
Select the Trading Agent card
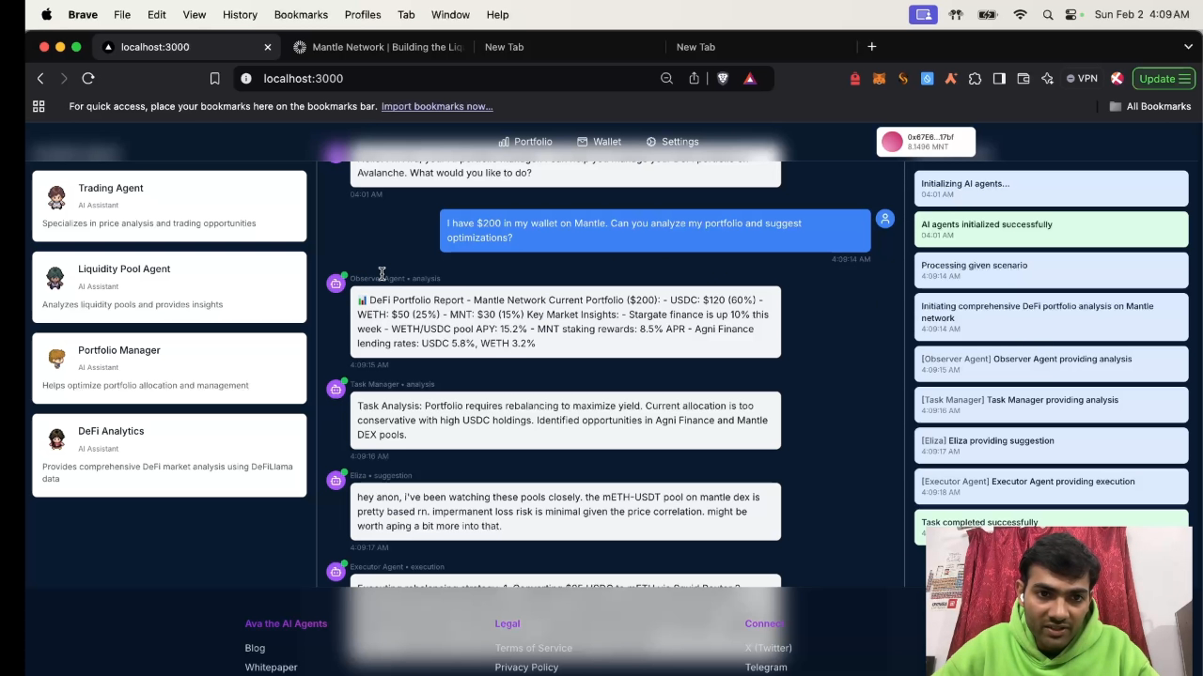(169, 206)
